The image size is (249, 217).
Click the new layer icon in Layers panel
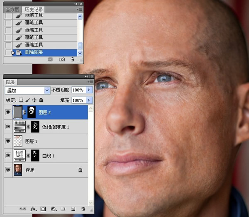click(x=73, y=209)
